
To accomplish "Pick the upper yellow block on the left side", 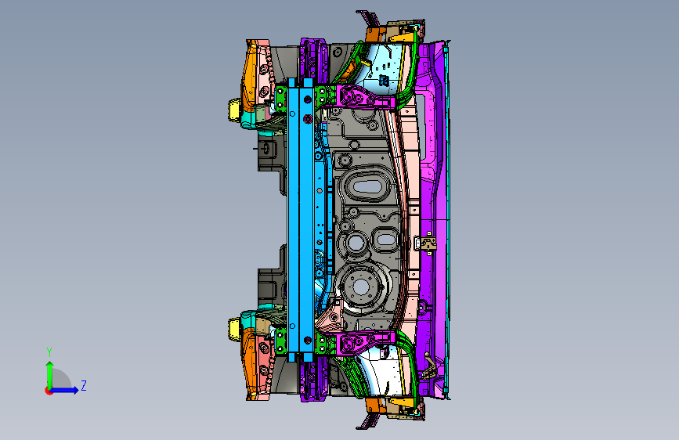I will [x=235, y=110].
